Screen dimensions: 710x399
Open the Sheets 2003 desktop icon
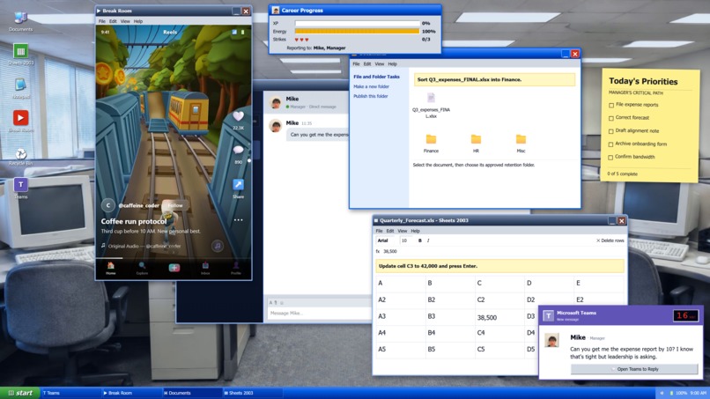coord(20,54)
